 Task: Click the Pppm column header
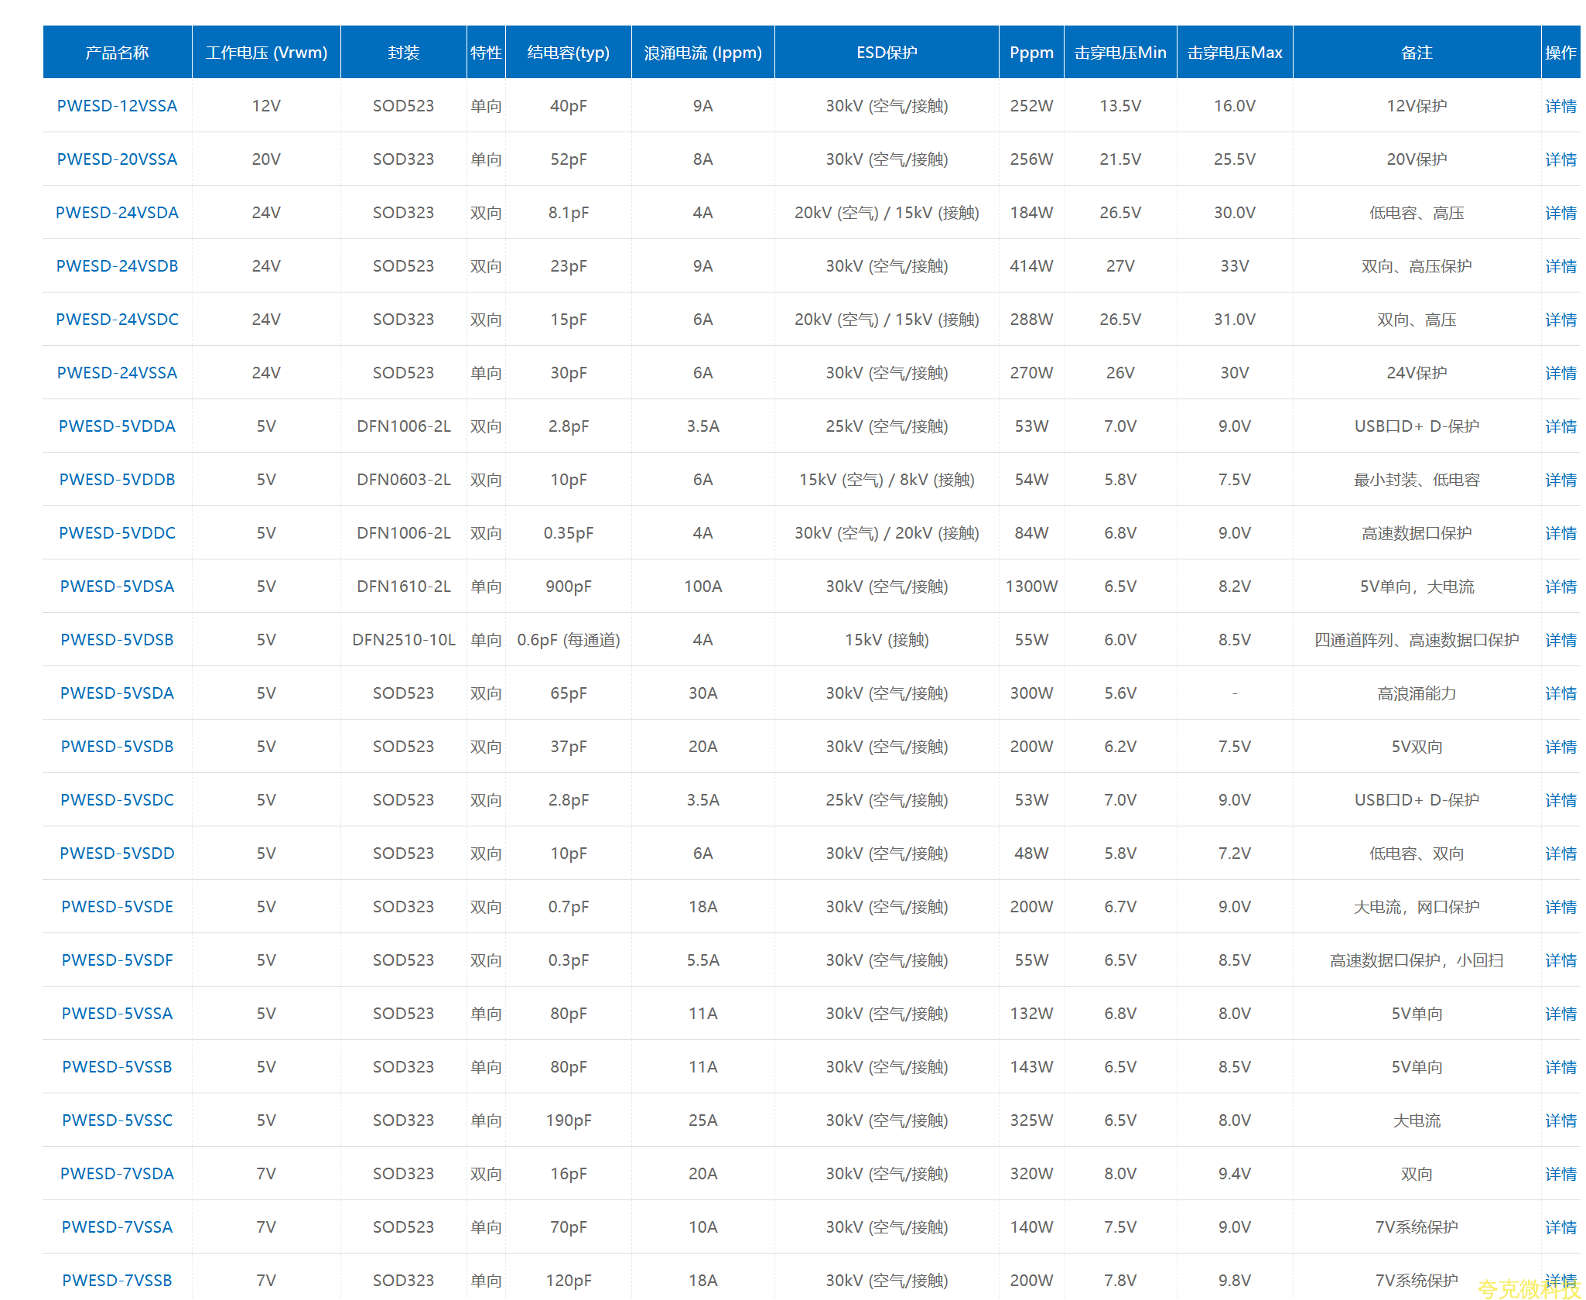tap(1031, 52)
